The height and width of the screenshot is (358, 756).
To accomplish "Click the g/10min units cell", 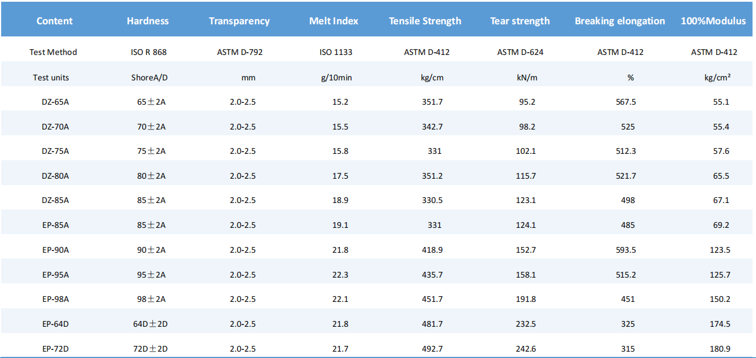I will [x=336, y=77].
